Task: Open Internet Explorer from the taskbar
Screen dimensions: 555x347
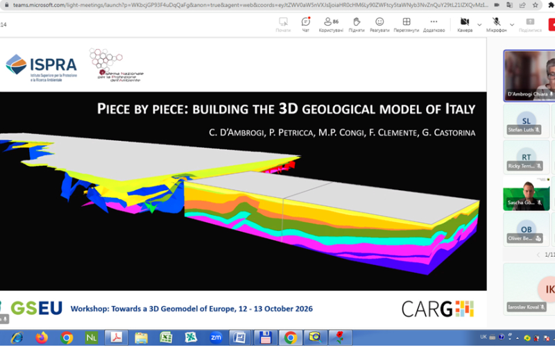Action: click(x=17, y=338)
